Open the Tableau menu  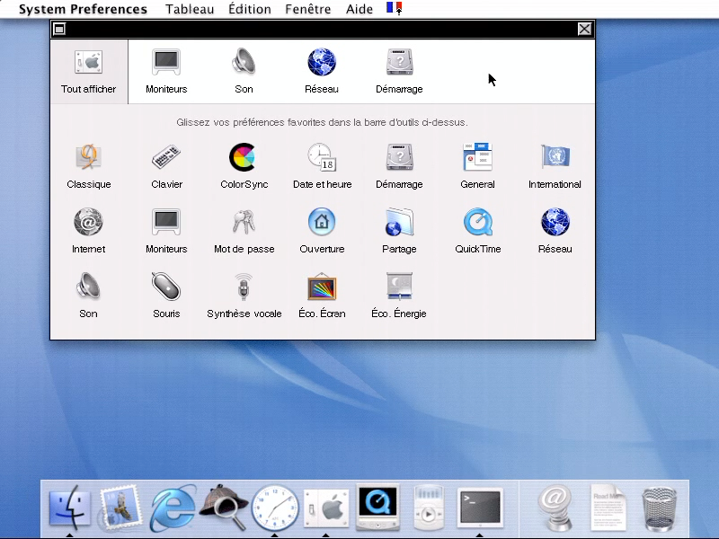(x=190, y=9)
